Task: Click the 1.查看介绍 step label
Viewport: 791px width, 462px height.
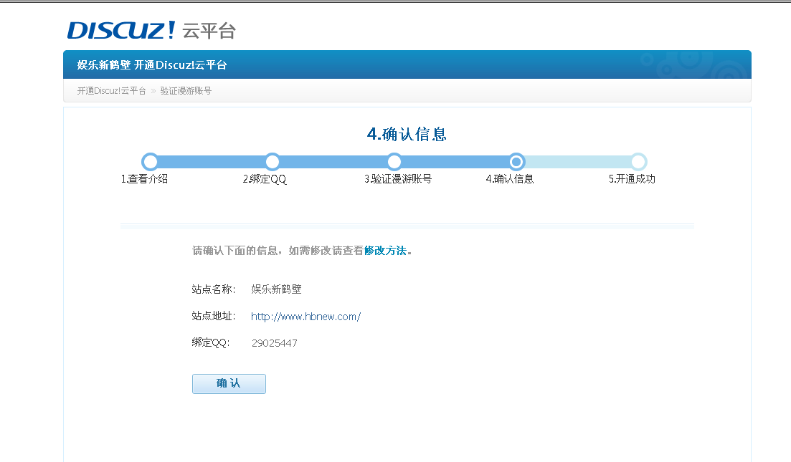Action: pos(144,179)
